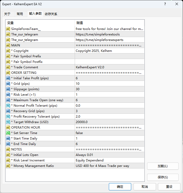Click the icon next to Grid (pips)

pos(8,84)
